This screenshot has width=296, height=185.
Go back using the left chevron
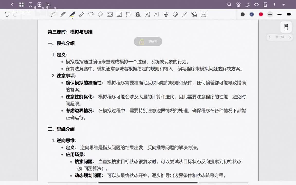point(12,5)
